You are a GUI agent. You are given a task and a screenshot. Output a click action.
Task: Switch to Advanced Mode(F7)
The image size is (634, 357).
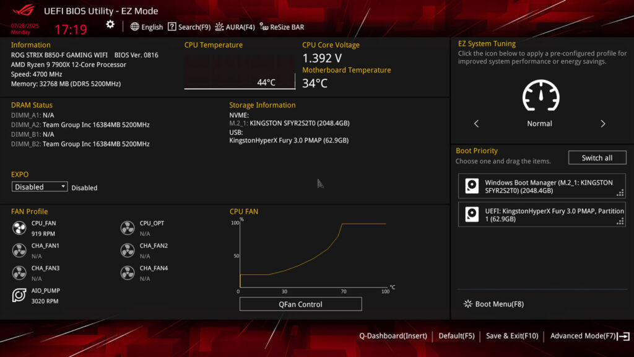coord(583,335)
